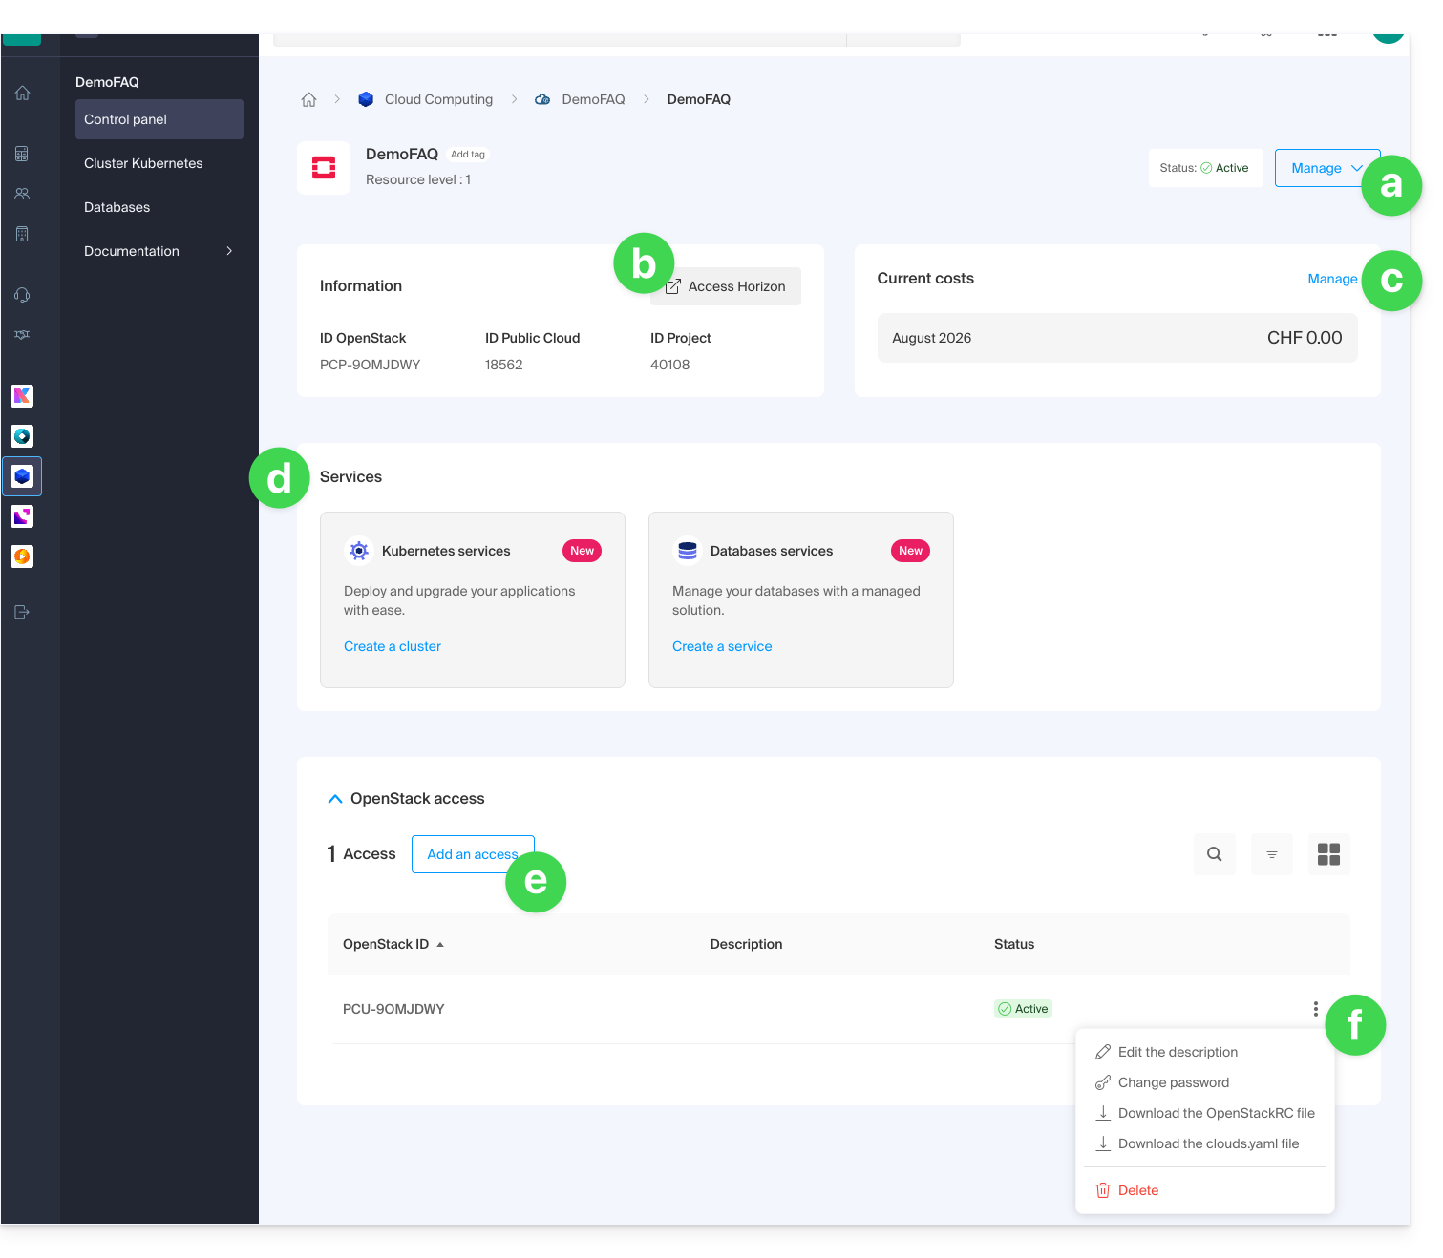1443x1258 pixels.
Task: Click the Active badge in access row
Action: tap(1023, 1009)
